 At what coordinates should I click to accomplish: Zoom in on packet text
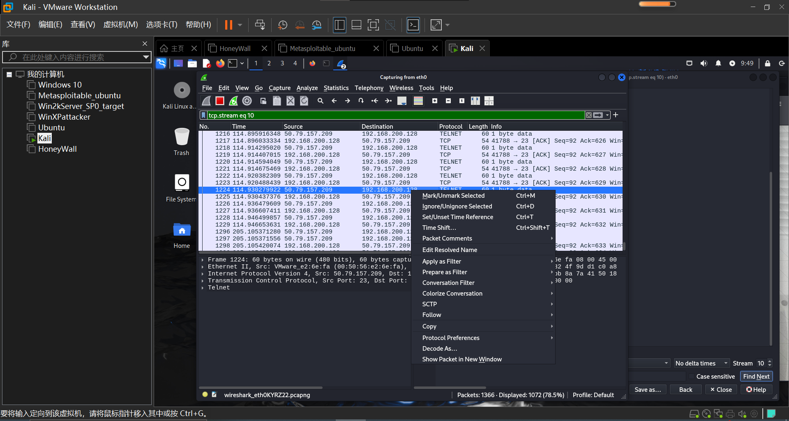click(x=435, y=101)
